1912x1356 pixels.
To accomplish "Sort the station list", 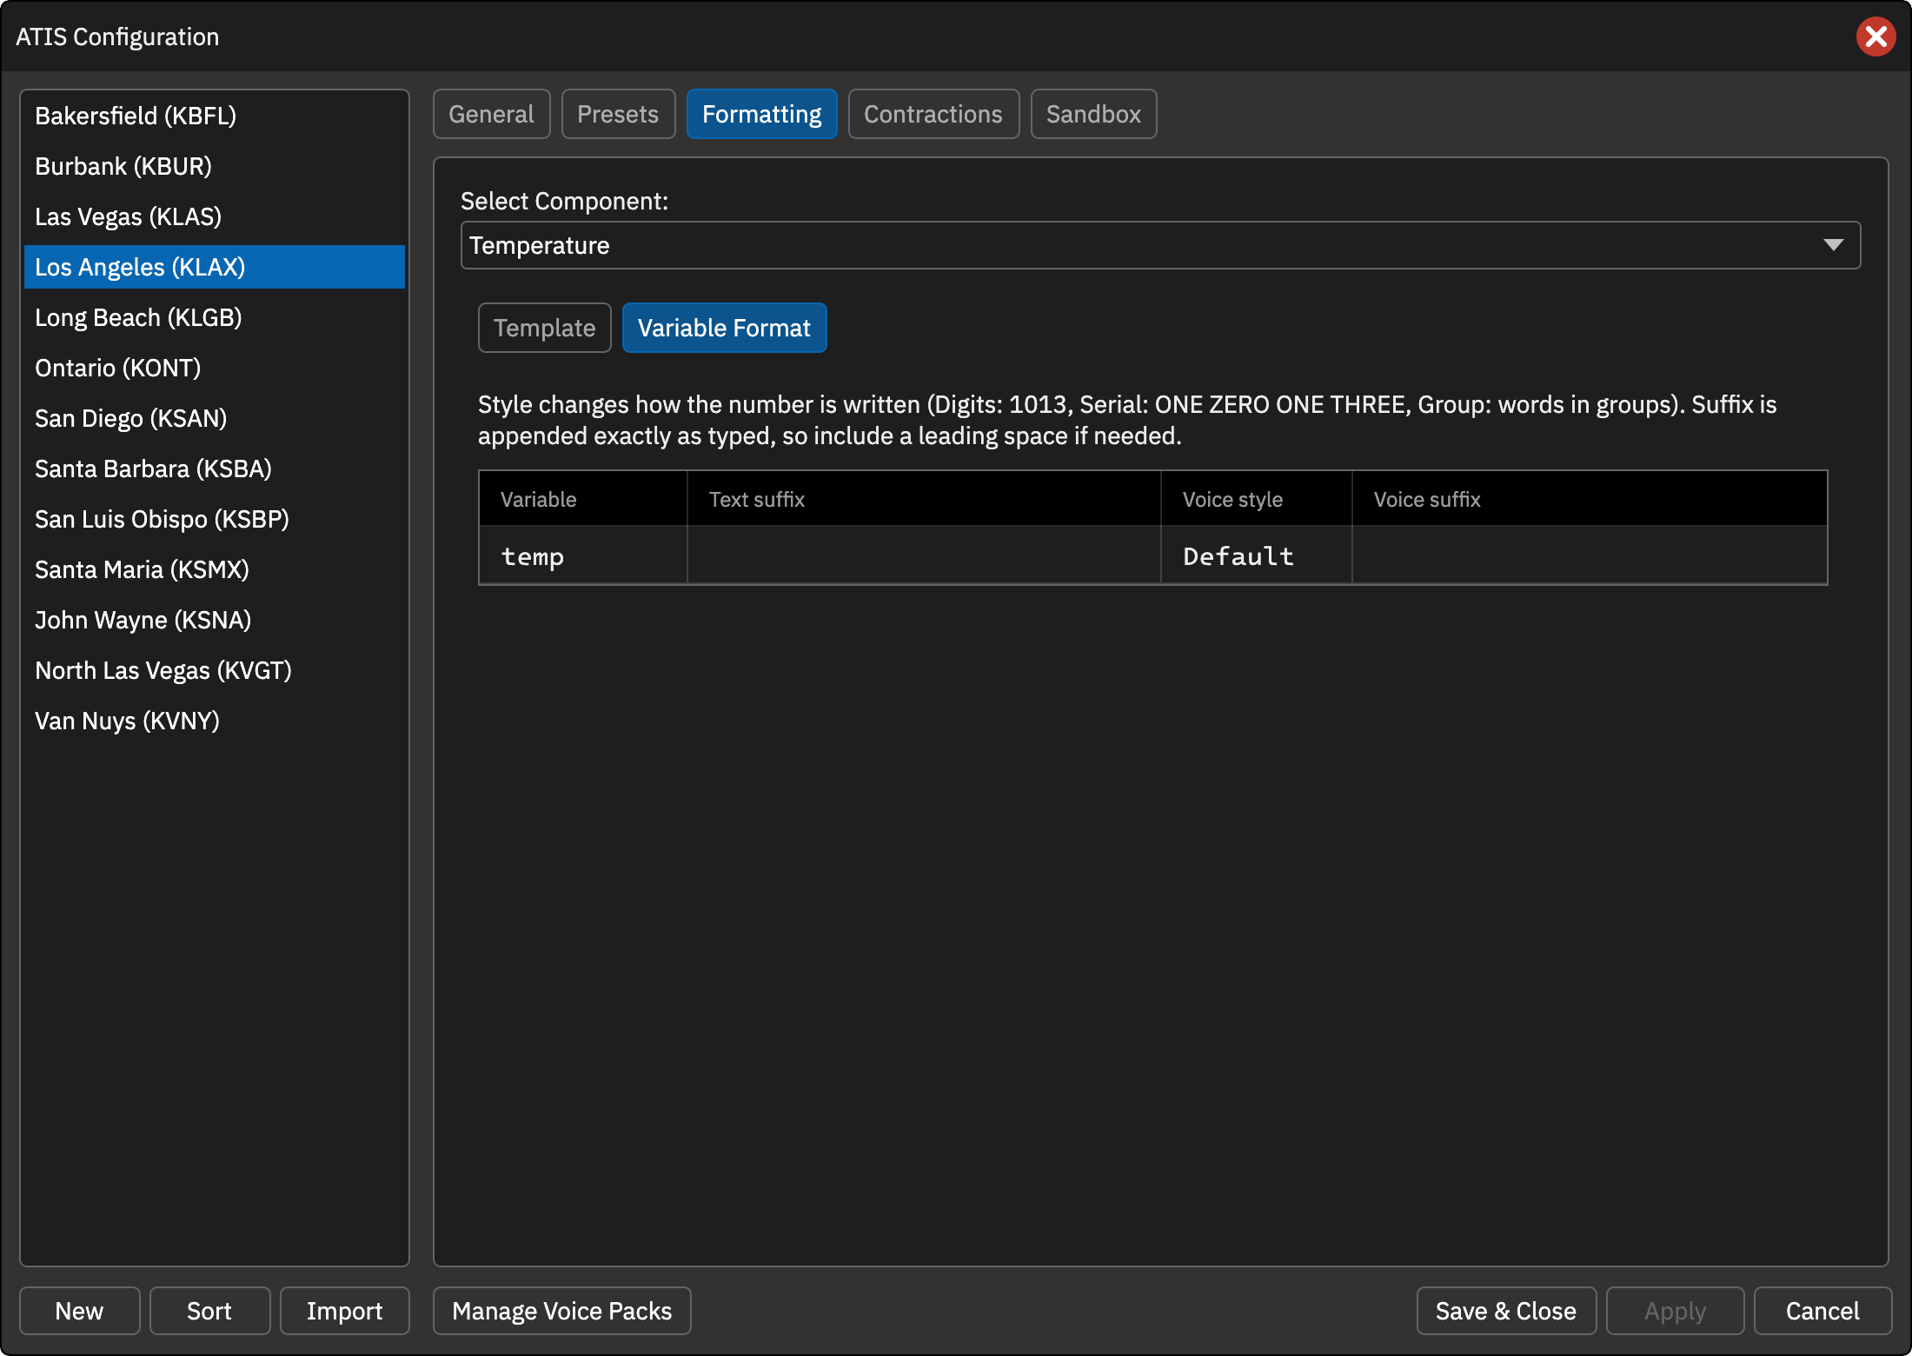I will pyautogui.click(x=209, y=1311).
